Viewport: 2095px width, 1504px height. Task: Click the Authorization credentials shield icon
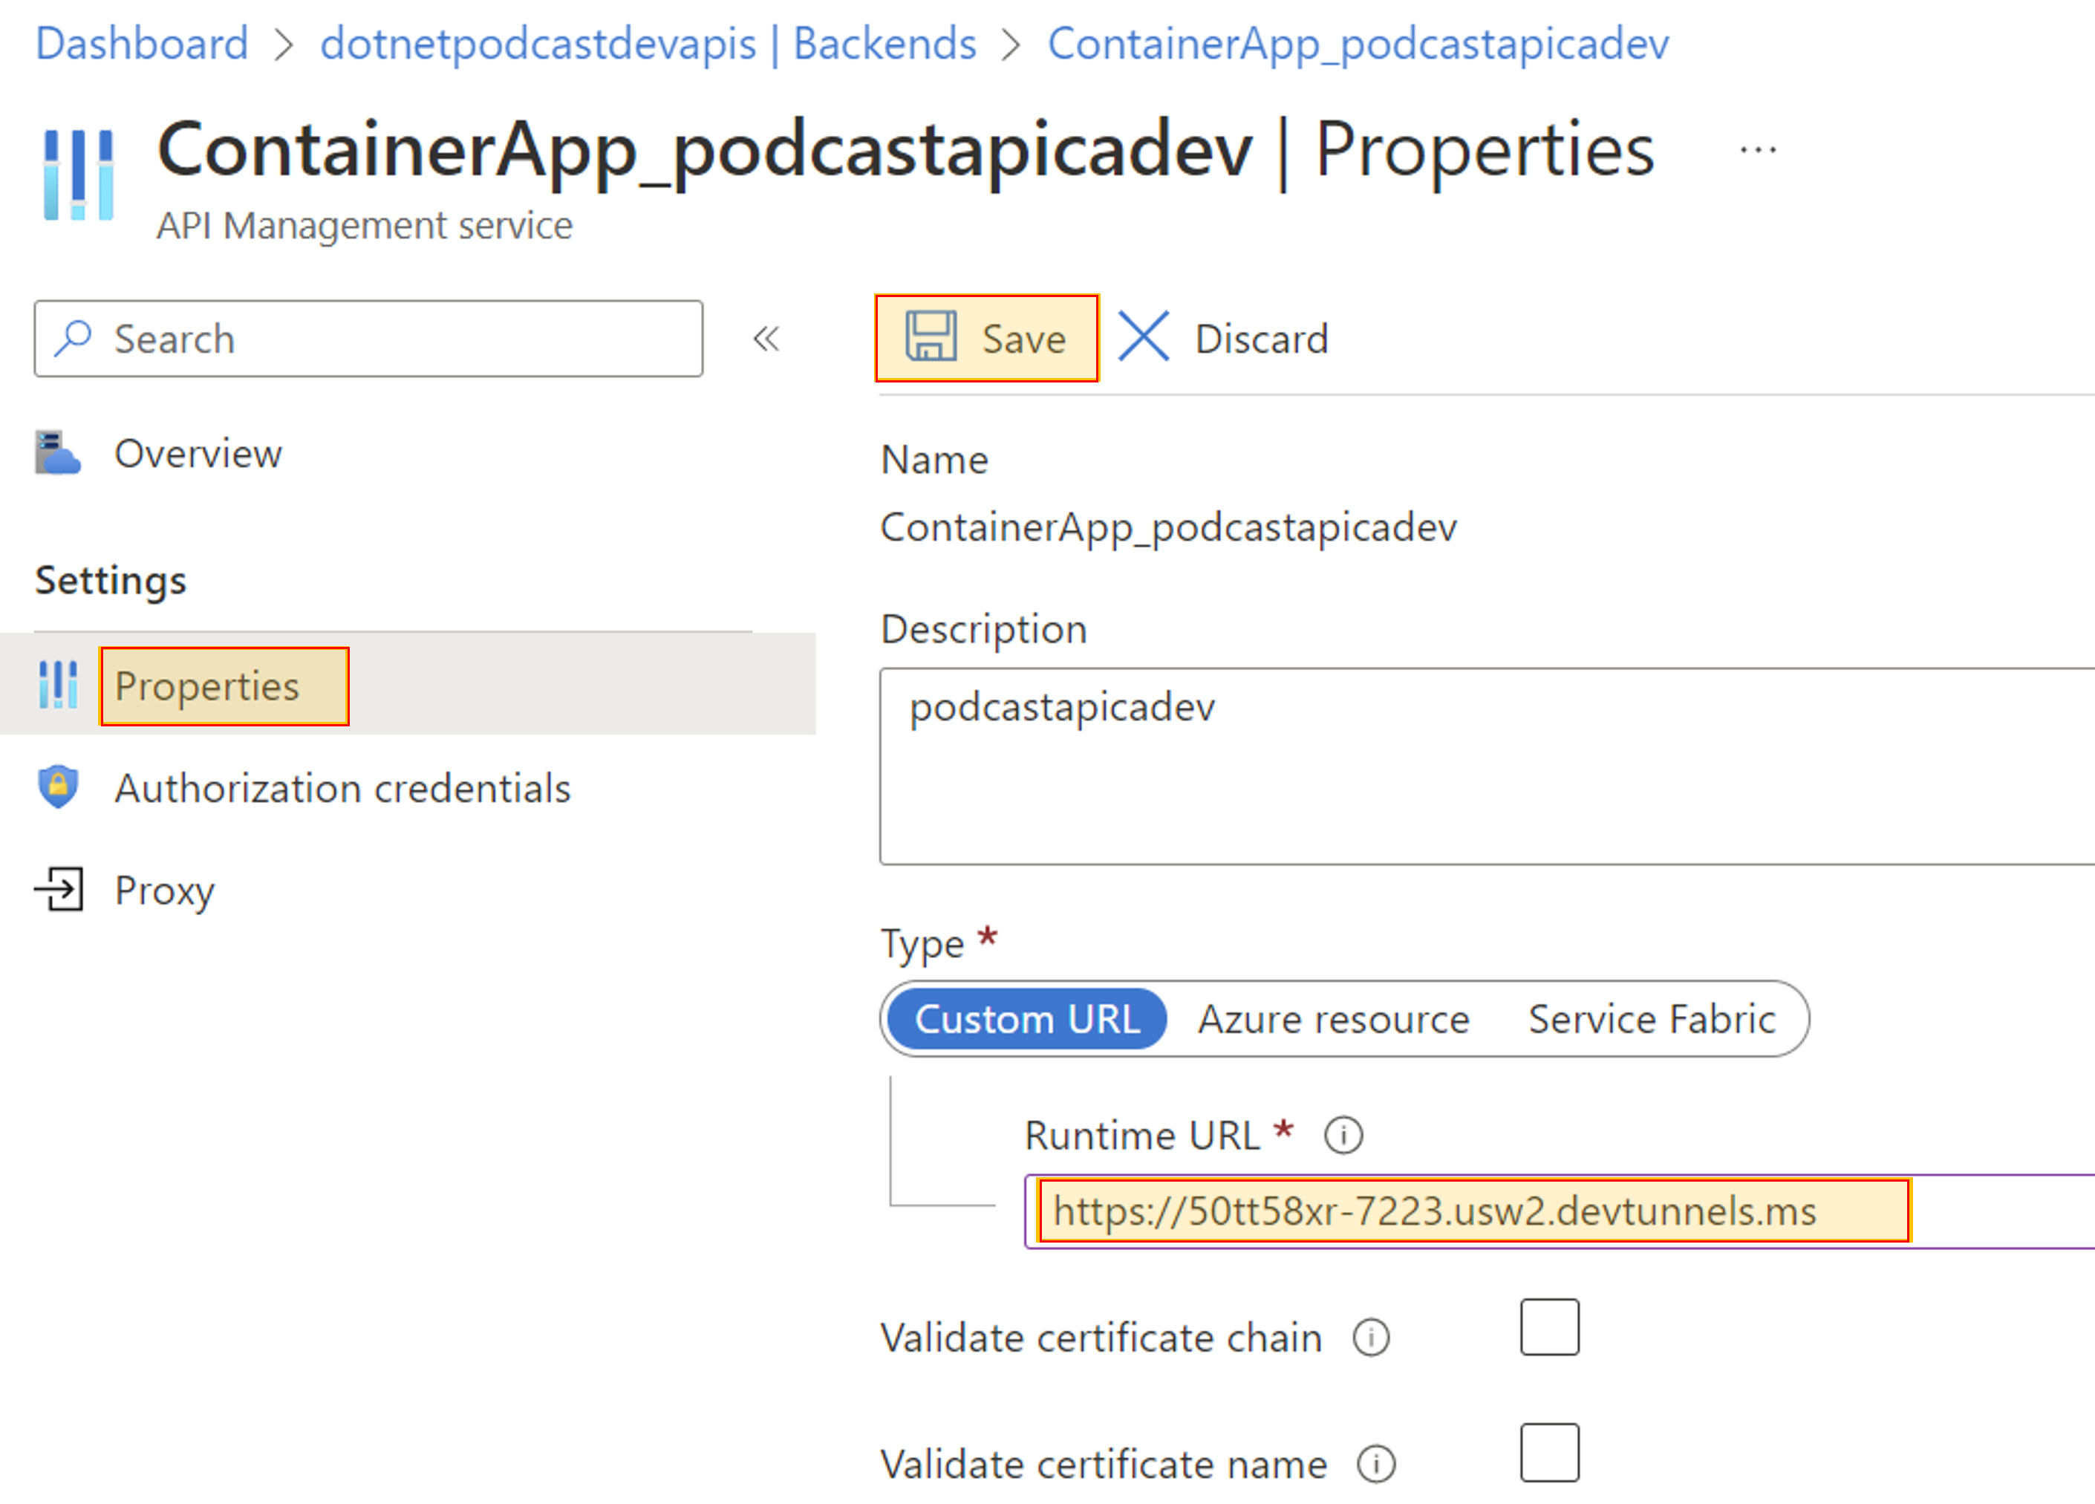tap(65, 789)
